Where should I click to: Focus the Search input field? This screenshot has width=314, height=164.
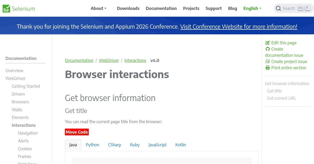coord(294,8)
